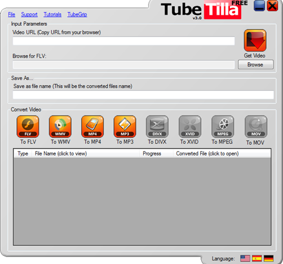The image size is (283, 264).
Task: Click the Converted File column header
Action: [x=222, y=154]
